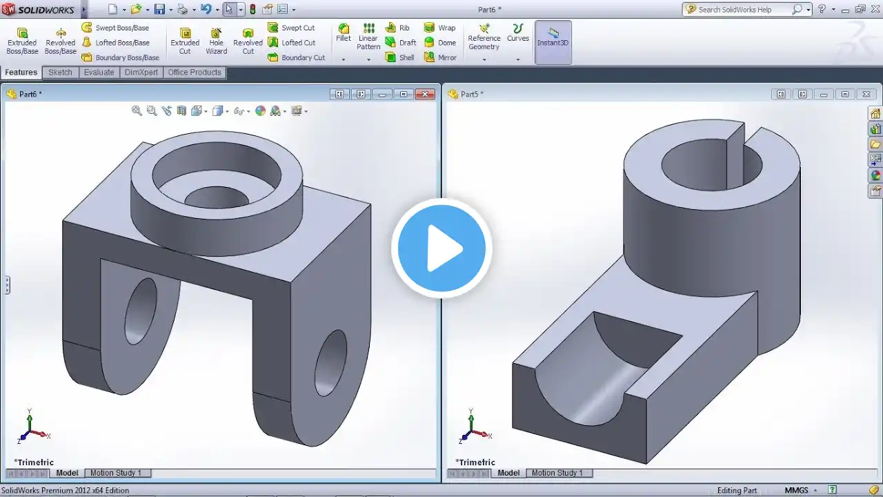Screen dimensions: 883x497
Task: Click Zoom to Fit in Part6 view
Action: [x=137, y=110]
